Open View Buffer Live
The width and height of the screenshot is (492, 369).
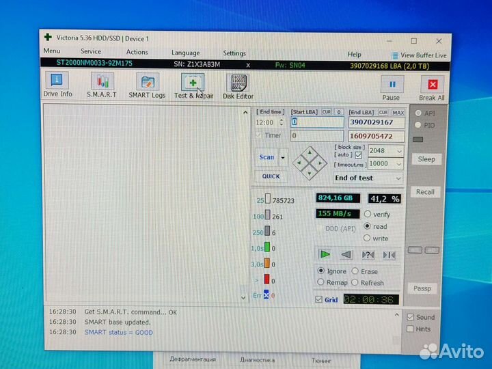[419, 55]
